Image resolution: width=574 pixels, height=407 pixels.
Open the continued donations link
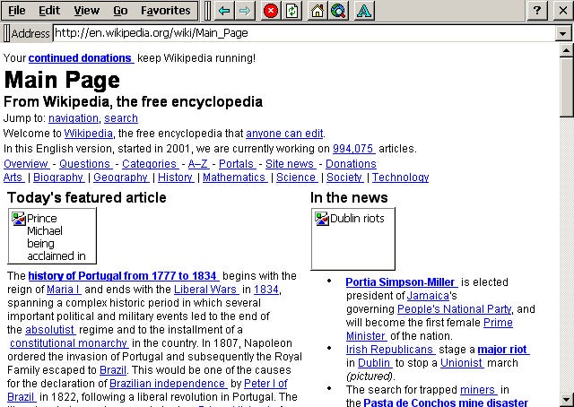(x=81, y=58)
